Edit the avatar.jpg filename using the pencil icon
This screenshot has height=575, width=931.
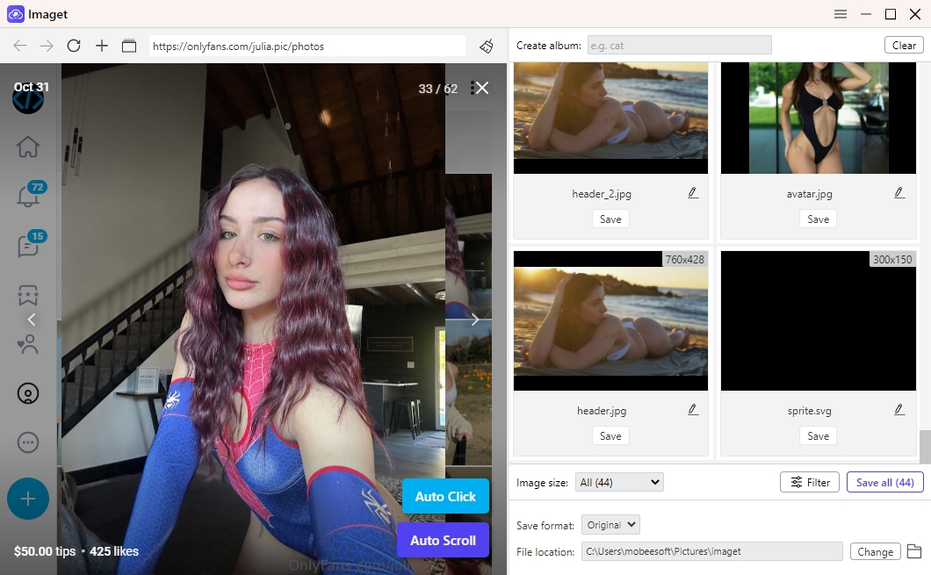point(899,191)
